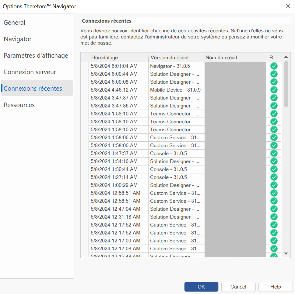Viewport: 295px width, 294px height.
Task: Confirm with the OK button
Action: point(201,287)
